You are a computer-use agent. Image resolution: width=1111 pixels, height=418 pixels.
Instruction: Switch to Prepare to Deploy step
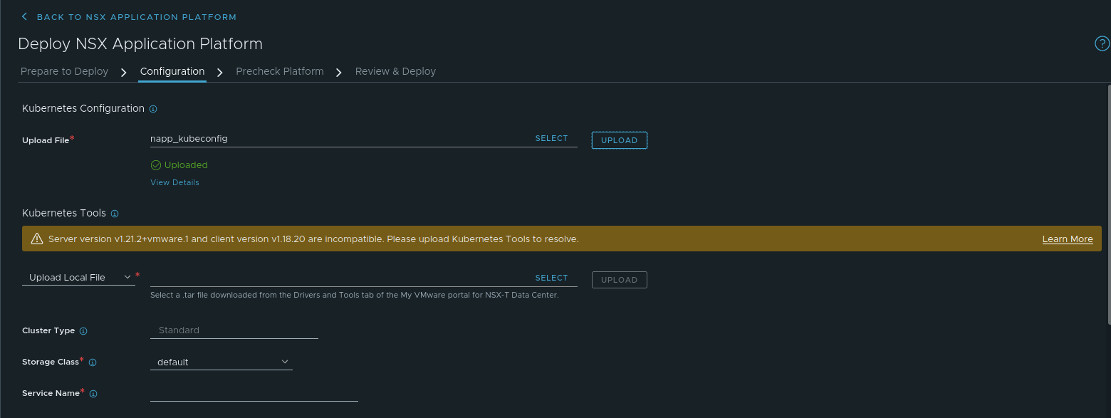pyautogui.click(x=64, y=71)
